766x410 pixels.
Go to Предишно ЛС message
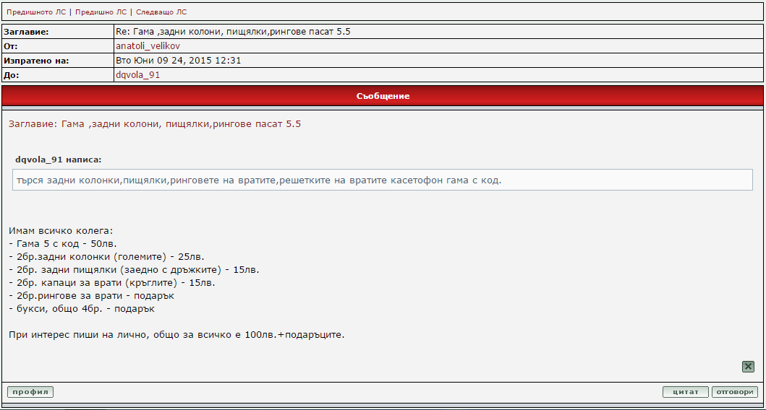click(101, 12)
